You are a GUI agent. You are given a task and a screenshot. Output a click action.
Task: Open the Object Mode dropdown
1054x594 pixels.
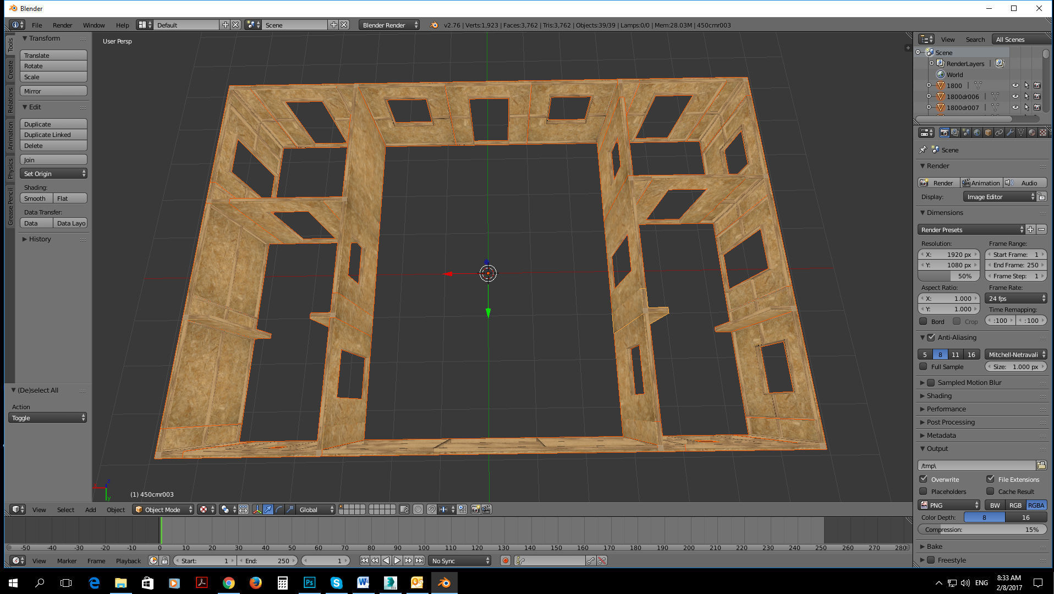click(163, 509)
